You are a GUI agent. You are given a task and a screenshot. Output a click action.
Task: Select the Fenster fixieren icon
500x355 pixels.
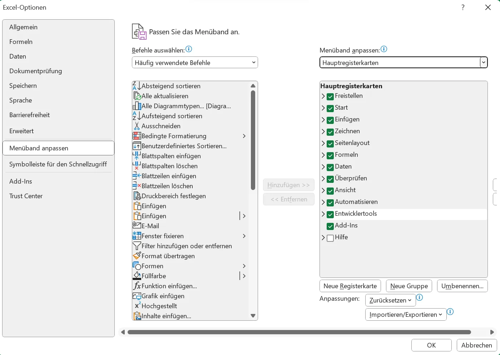137,236
